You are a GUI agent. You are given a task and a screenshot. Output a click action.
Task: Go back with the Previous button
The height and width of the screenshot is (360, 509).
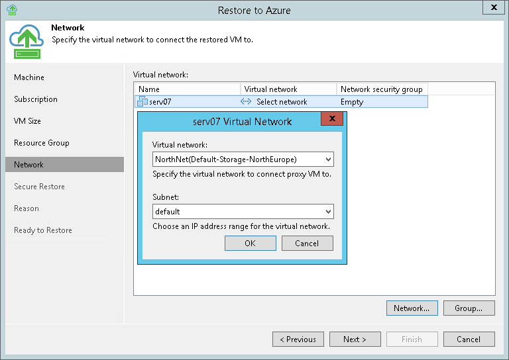tap(298, 339)
